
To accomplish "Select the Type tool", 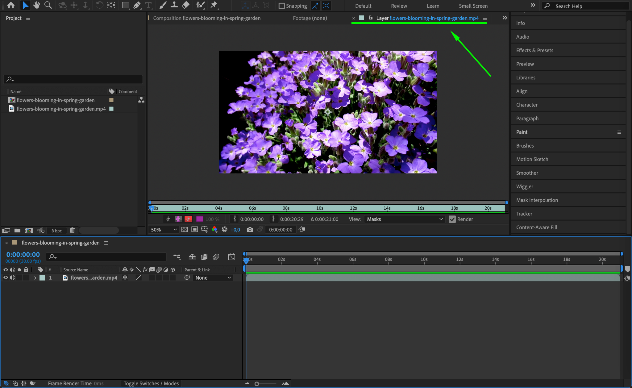I will click(148, 5).
